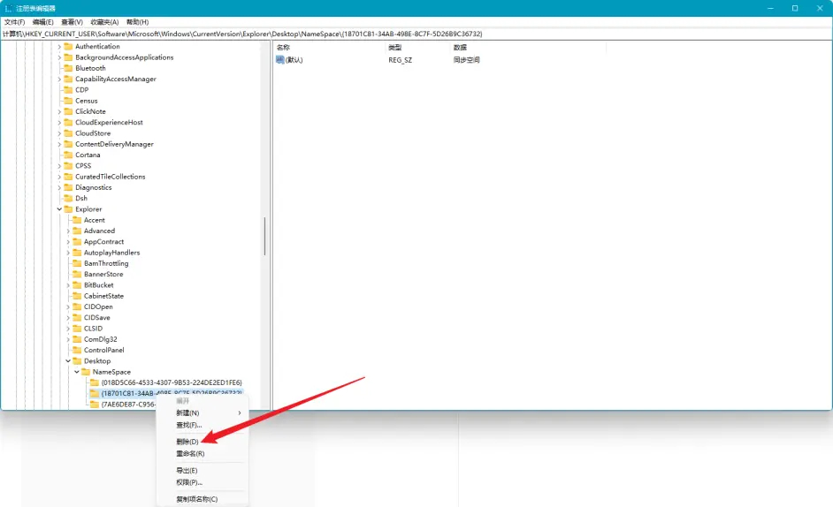The image size is (833, 507).
Task: Click the Diagnostics folder icon
Action: click(68, 187)
